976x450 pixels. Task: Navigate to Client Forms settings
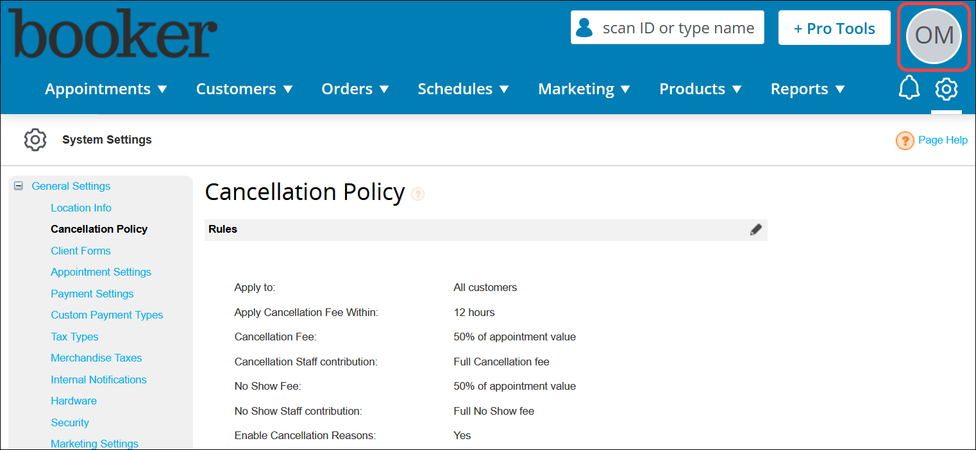81,251
